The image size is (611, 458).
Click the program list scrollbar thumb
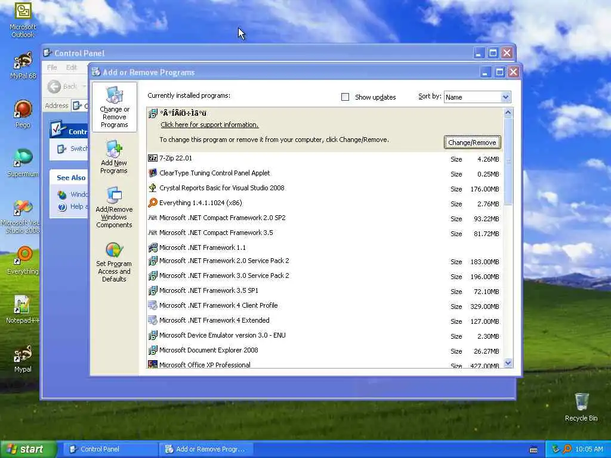508,160
